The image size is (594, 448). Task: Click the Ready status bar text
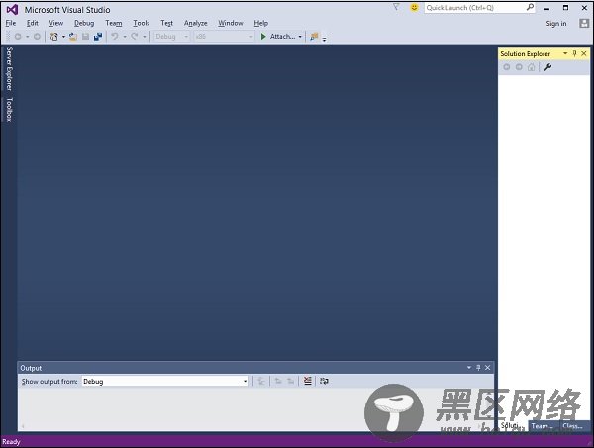point(11,441)
